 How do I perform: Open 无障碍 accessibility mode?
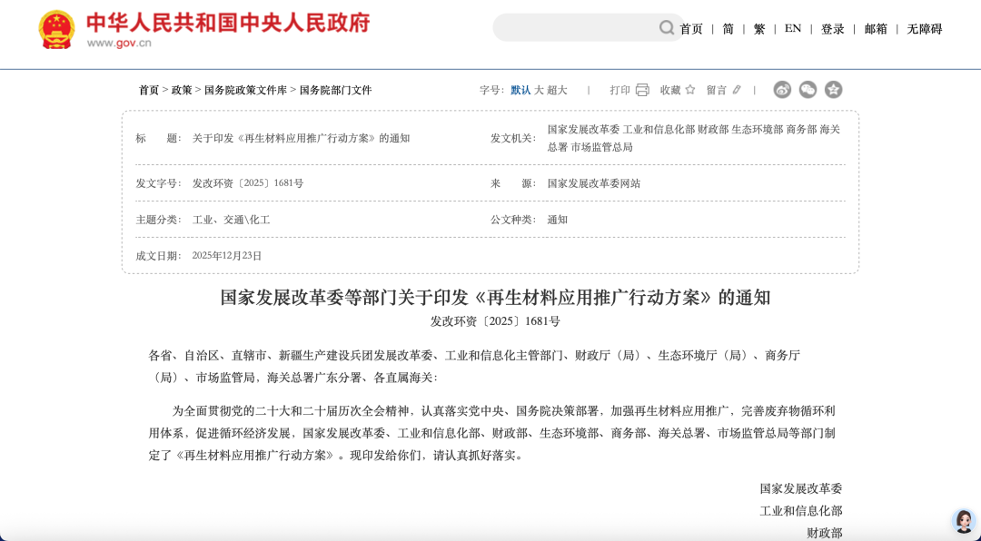pos(925,29)
